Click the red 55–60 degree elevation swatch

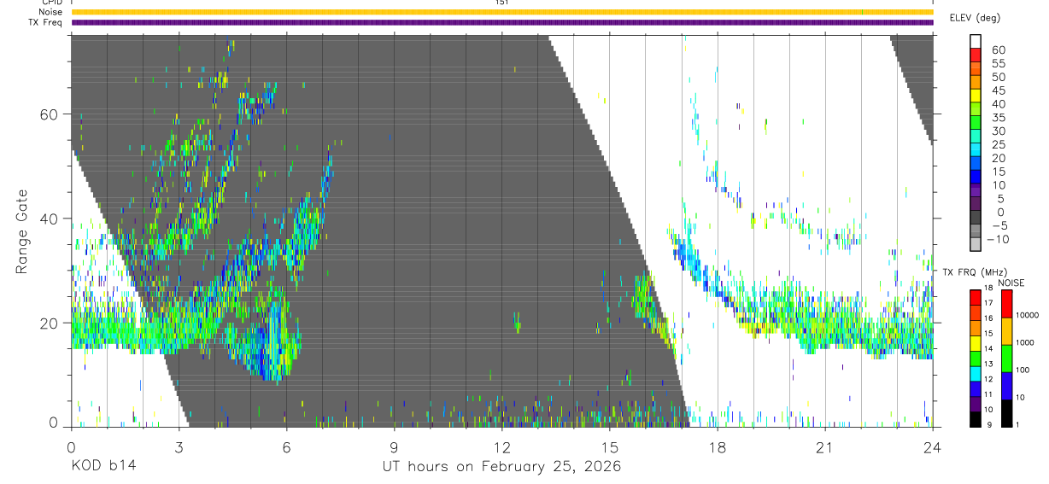click(x=976, y=55)
